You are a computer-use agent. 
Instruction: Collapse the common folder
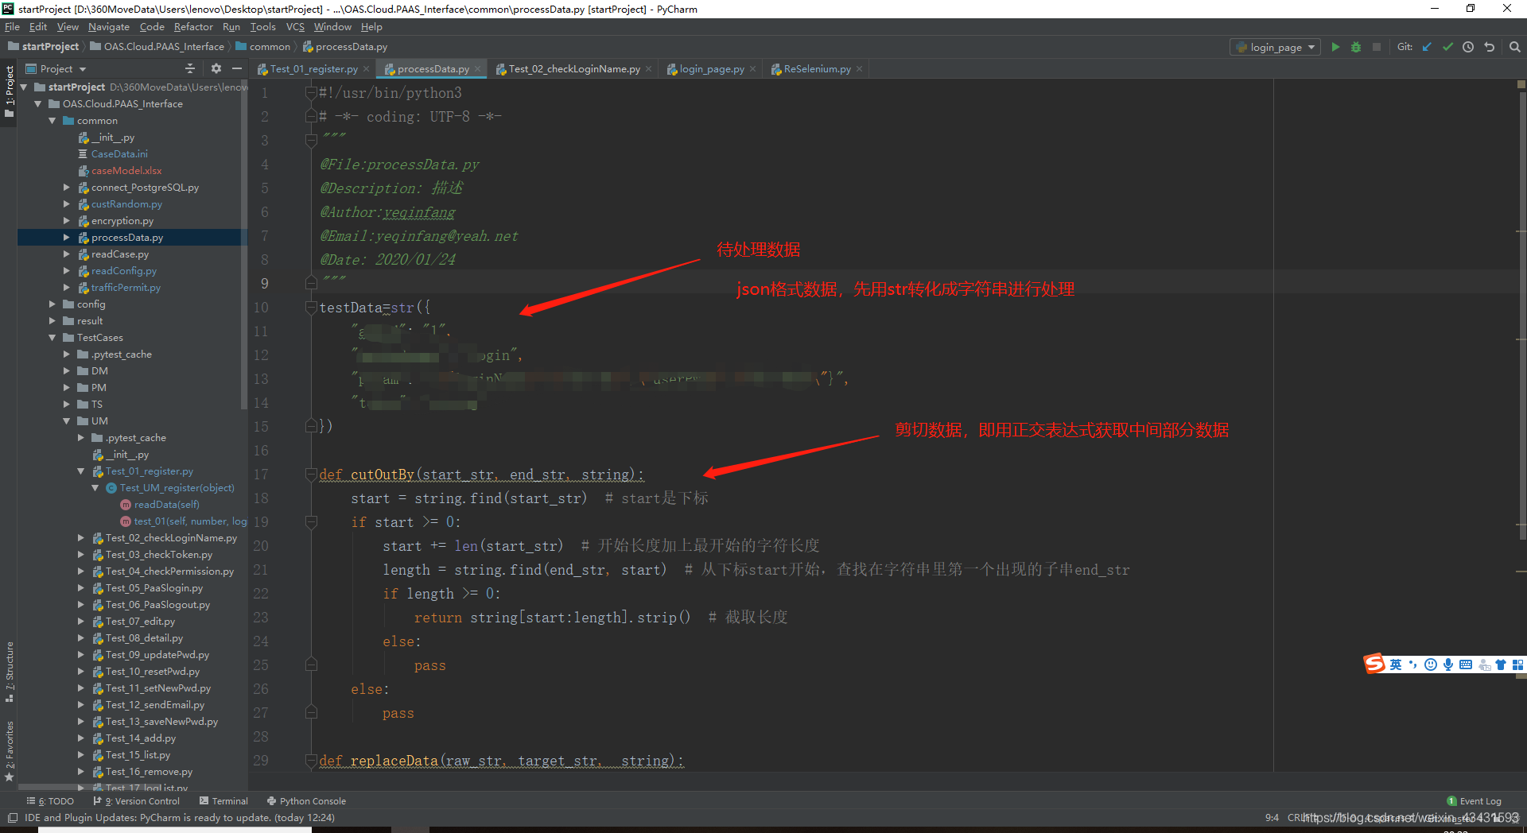pos(52,121)
